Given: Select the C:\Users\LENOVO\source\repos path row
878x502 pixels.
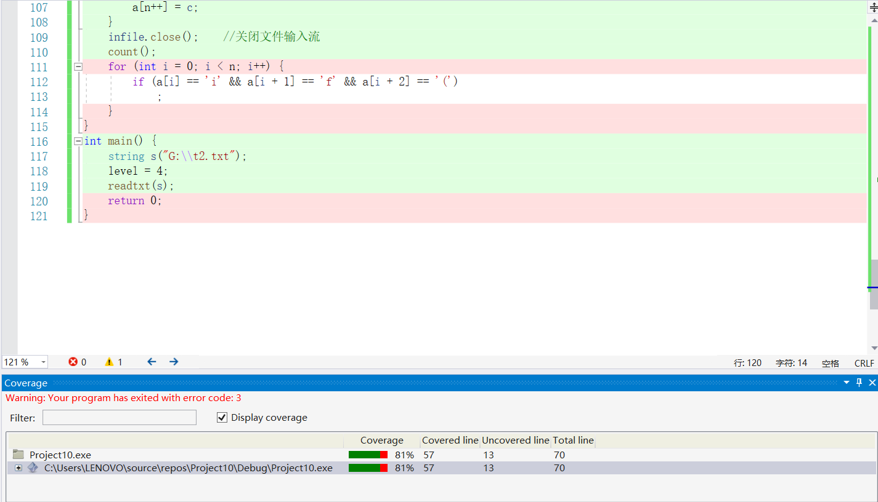Looking at the screenshot, I should [441, 468].
